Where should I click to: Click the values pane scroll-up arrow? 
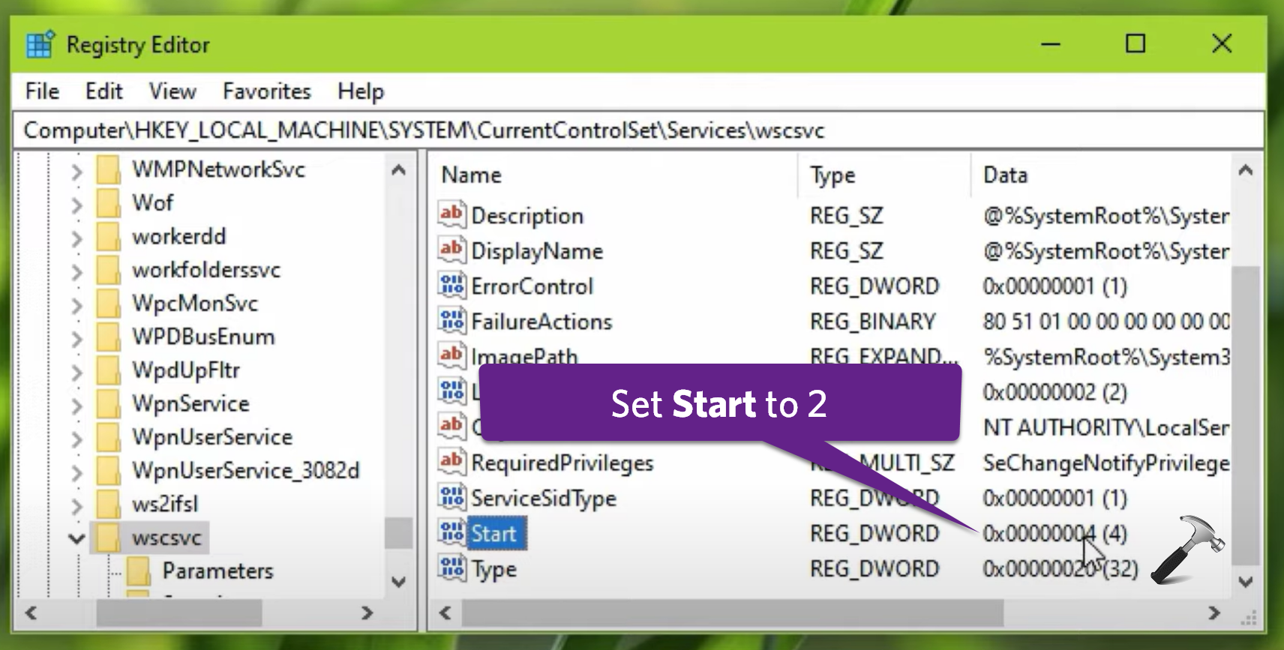[1246, 170]
